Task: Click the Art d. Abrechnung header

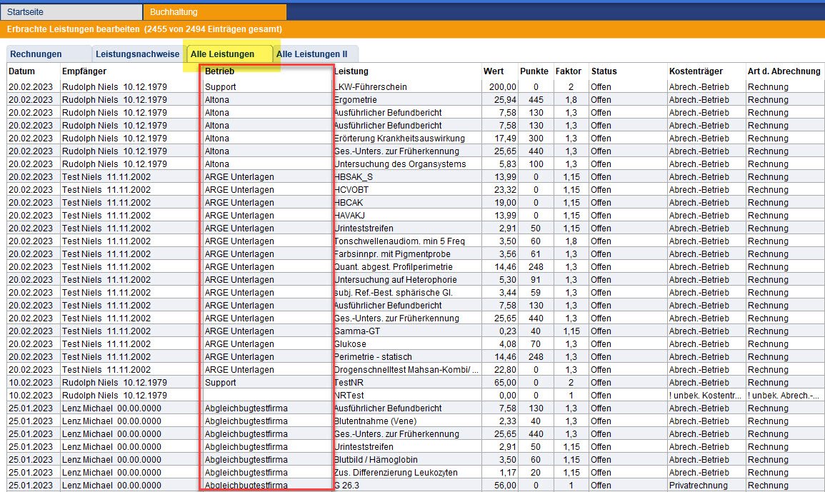Action: click(784, 71)
